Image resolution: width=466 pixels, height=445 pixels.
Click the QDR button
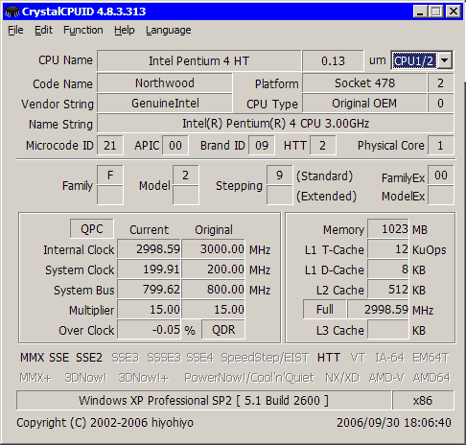(x=223, y=330)
